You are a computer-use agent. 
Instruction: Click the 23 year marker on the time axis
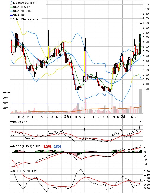point(66,117)
